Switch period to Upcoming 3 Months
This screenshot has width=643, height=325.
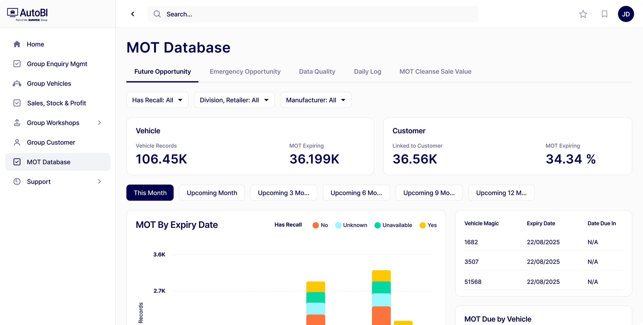tap(283, 193)
